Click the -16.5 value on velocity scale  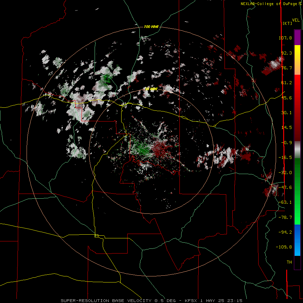click(x=285, y=158)
